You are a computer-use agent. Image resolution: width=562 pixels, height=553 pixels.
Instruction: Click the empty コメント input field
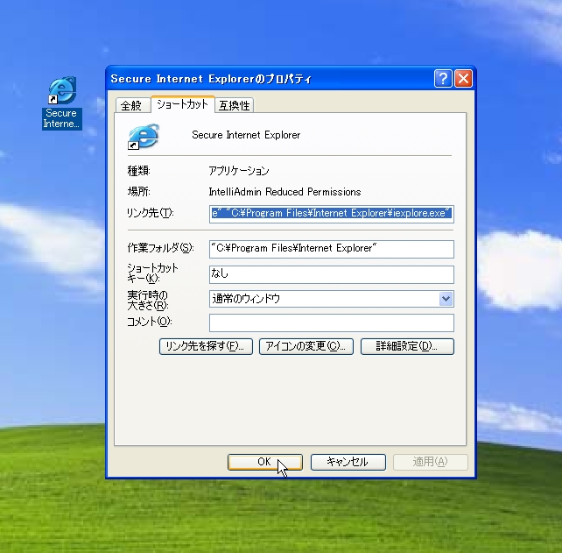click(x=332, y=323)
